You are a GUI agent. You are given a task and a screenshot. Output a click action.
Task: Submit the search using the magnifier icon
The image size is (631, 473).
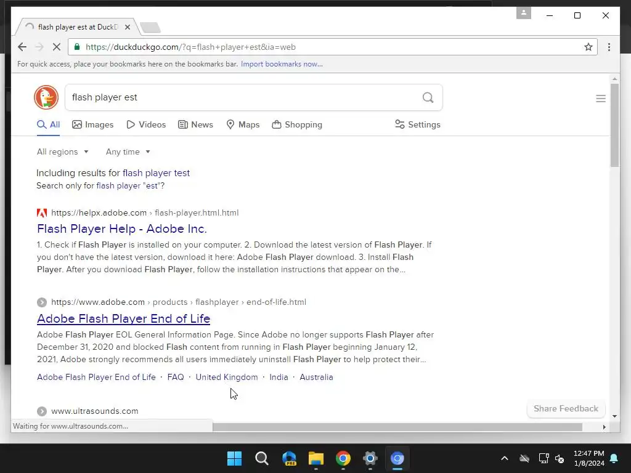pyautogui.click(x=428, y=97)
